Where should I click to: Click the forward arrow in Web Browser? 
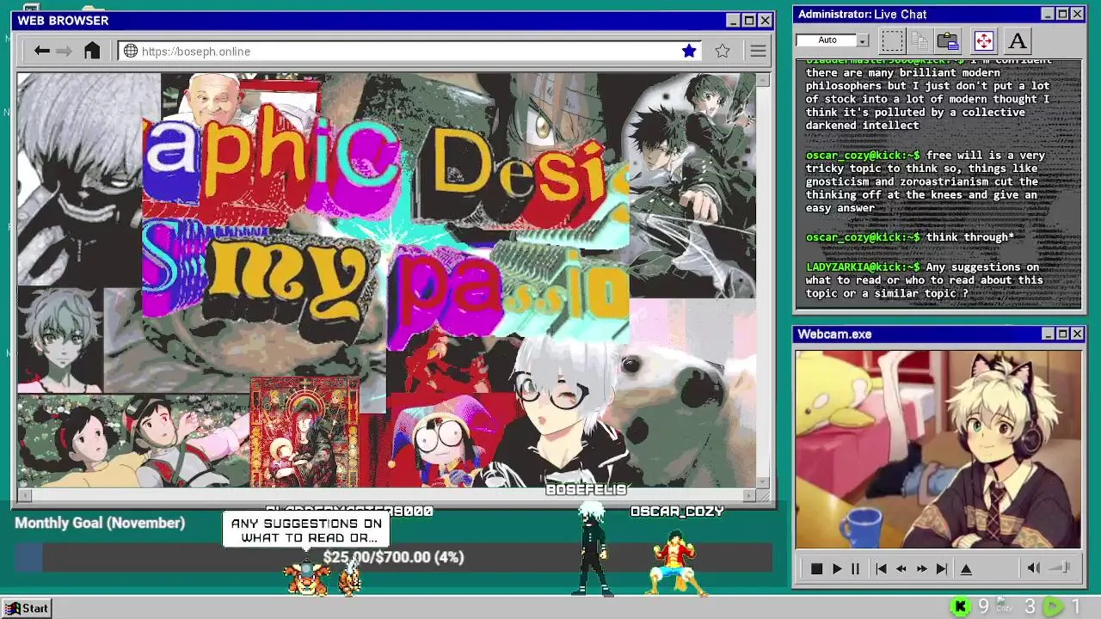[65, 51]
